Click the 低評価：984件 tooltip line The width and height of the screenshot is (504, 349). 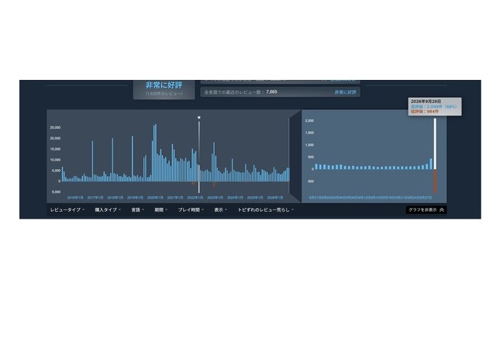[x=425, y=112]
